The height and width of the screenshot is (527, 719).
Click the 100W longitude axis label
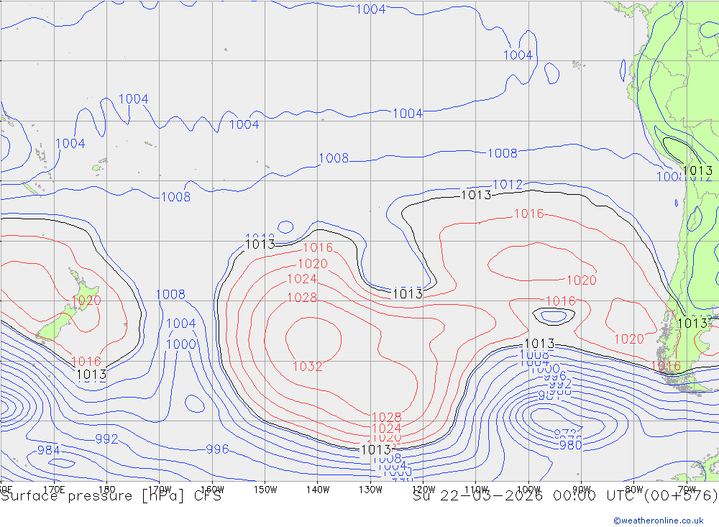[528, 490]
